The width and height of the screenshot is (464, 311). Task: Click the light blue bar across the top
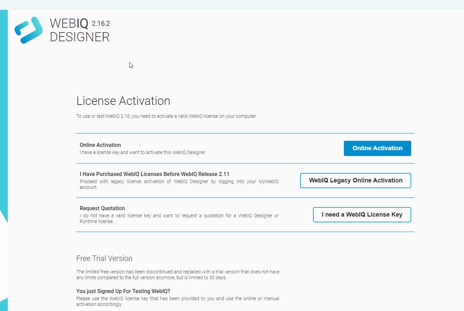tap(232, 4)
